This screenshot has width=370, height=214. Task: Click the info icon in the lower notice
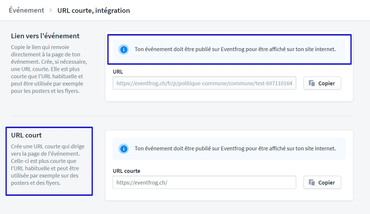click(123, 149)
